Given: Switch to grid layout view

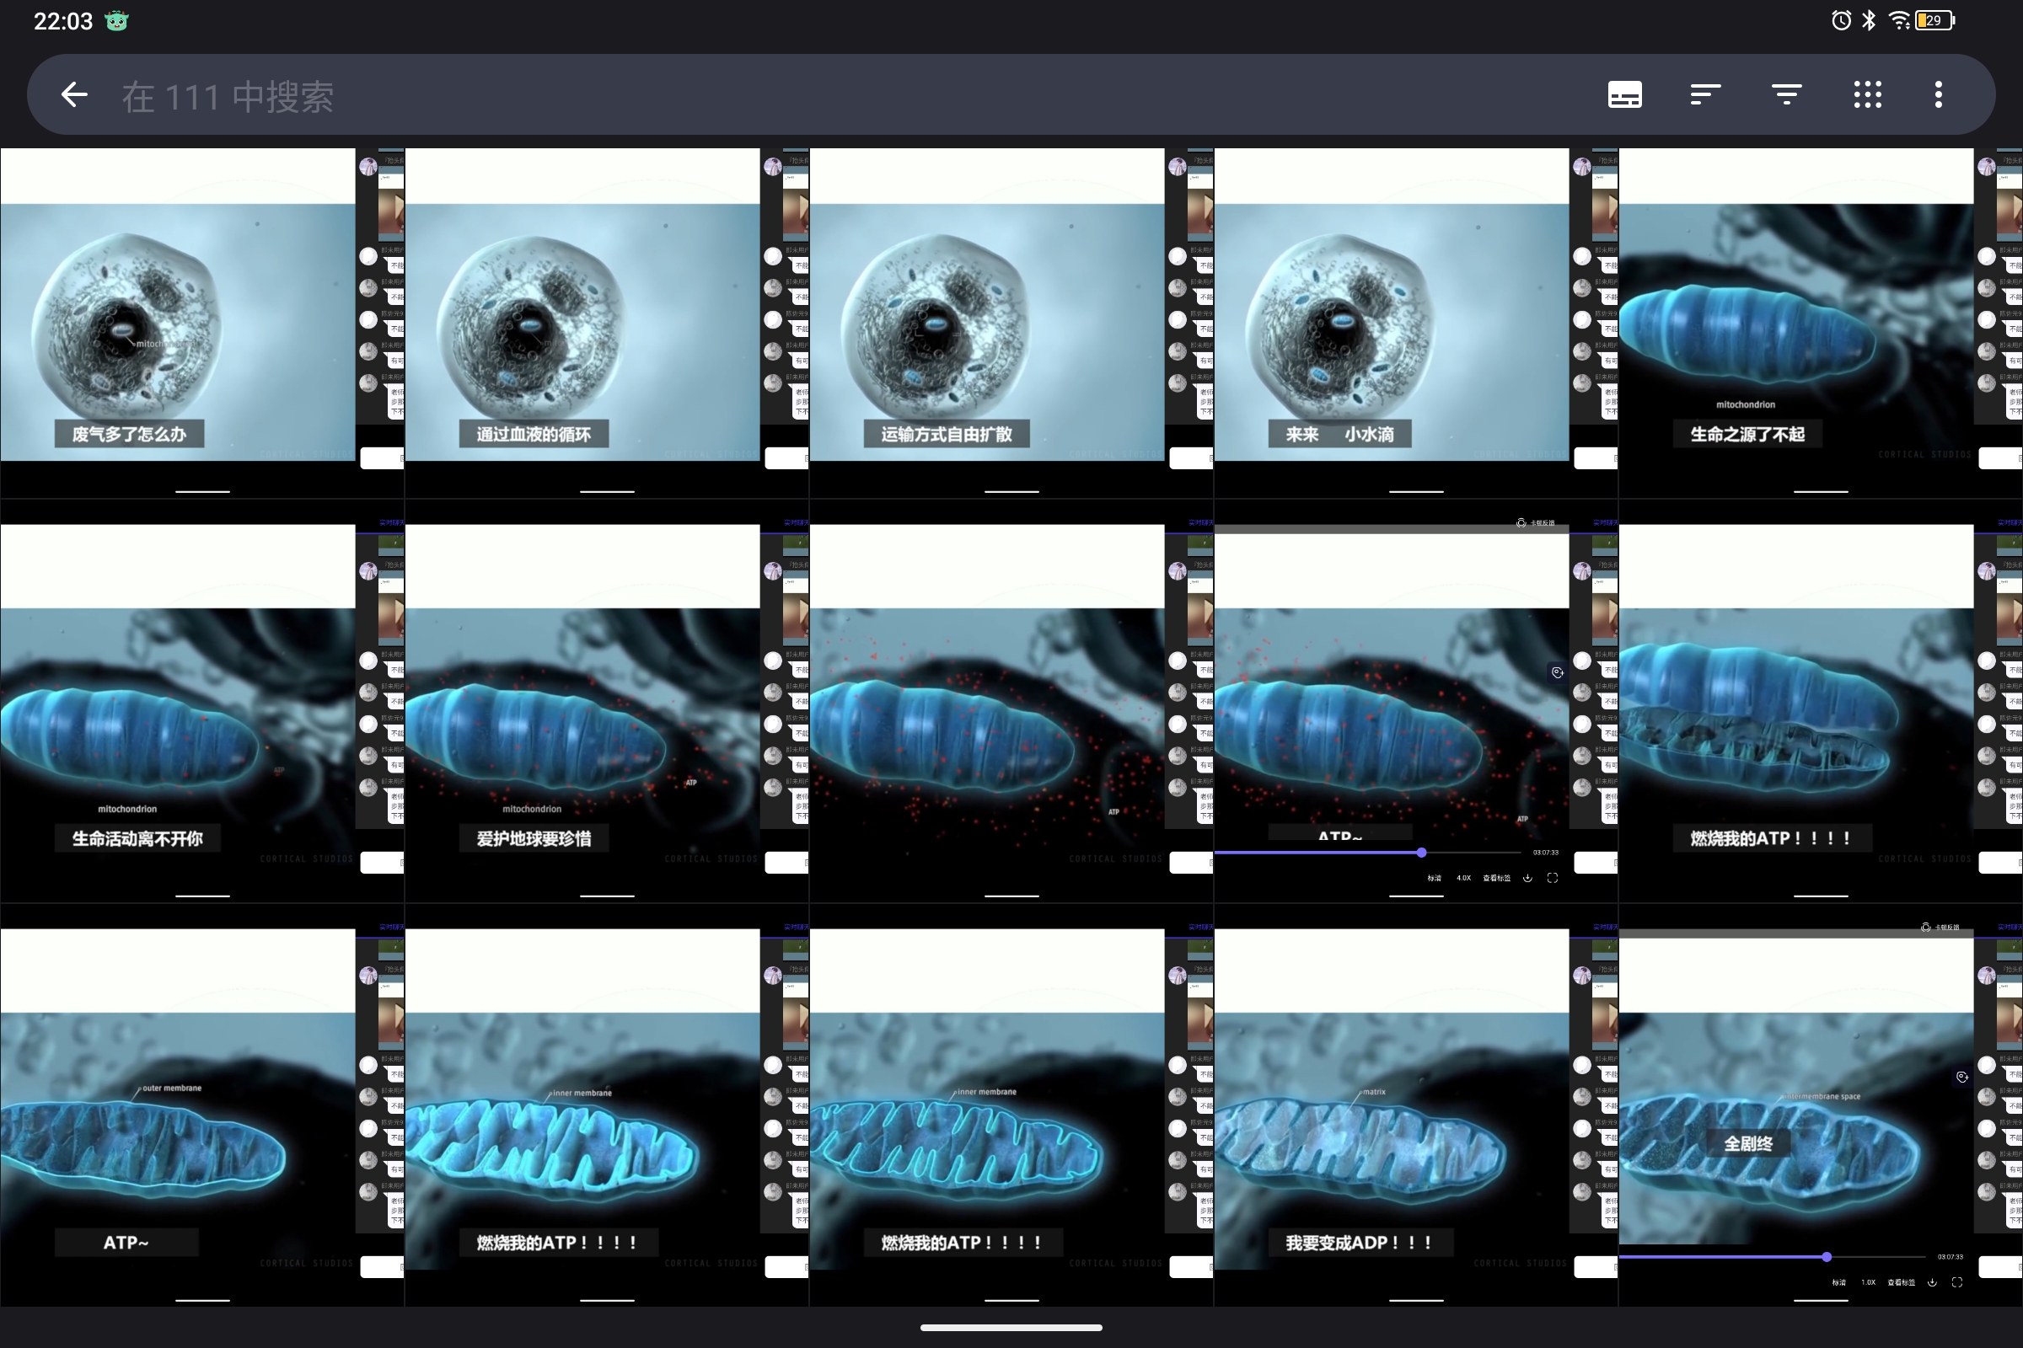Looking at the screenshot, I should (x=1867, y=94).
